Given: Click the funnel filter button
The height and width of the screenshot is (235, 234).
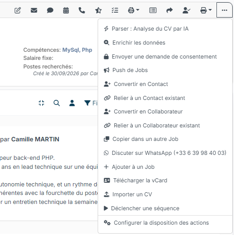Looking at the screenshot, I should pyautogui.click(x=91, y=103).
